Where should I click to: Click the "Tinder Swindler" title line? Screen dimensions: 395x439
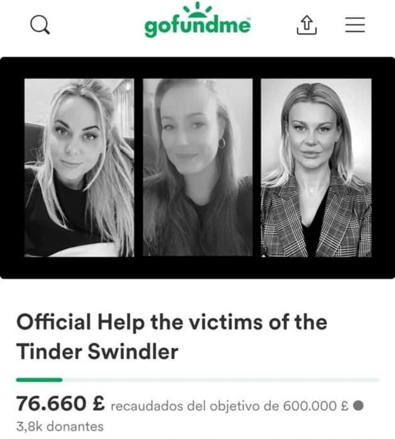pos(97,352)
